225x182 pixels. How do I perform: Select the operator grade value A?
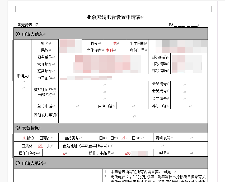click(x=64, y=154)
